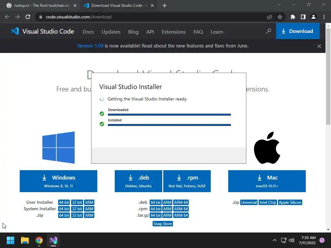The image size is (331, 248).
Task: Open the tab search chevron
Action: tap(279, 5)
